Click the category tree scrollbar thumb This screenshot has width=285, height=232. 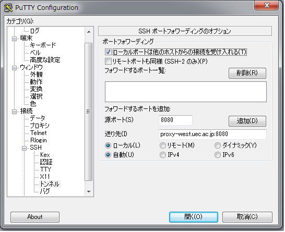pos(89,112)
